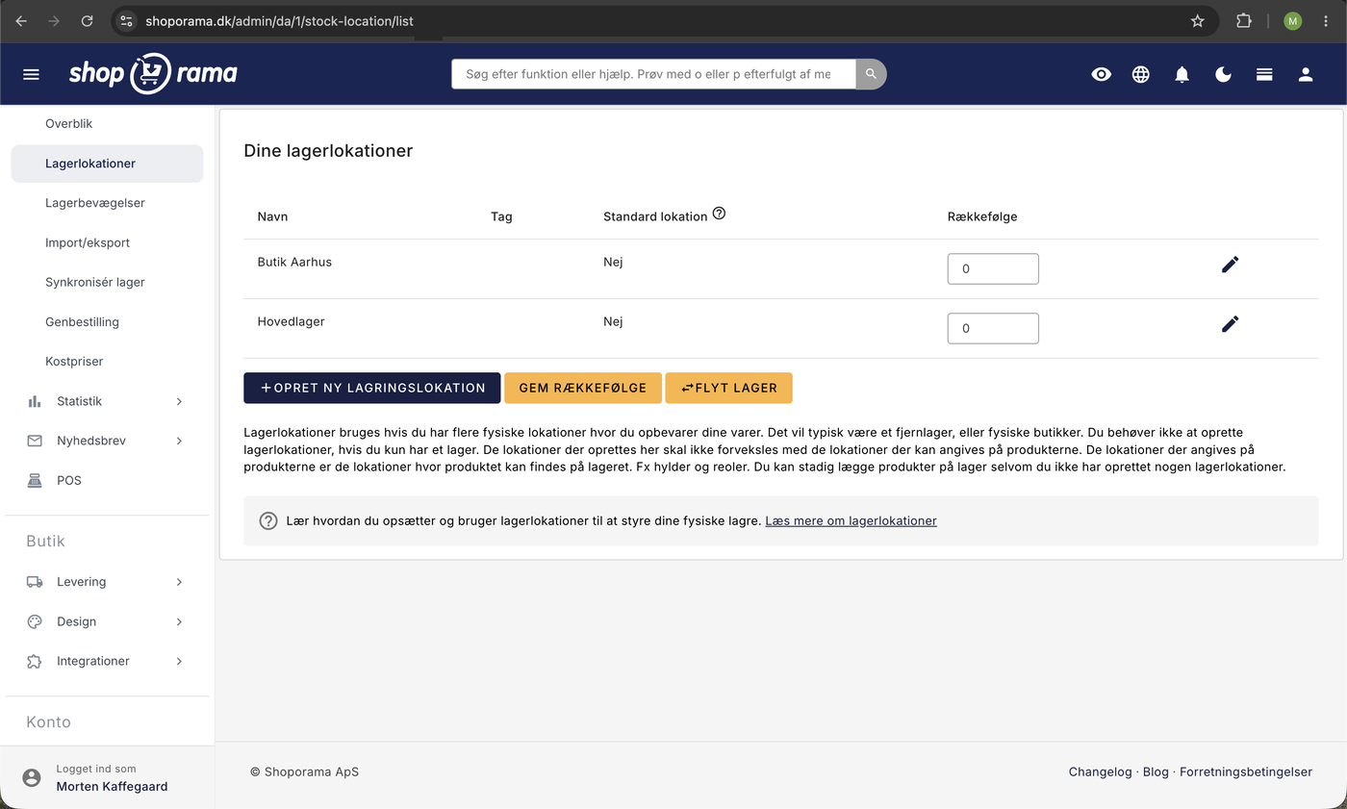
Task: Bookmark this page with star icon
Action: pos(1197,20)
